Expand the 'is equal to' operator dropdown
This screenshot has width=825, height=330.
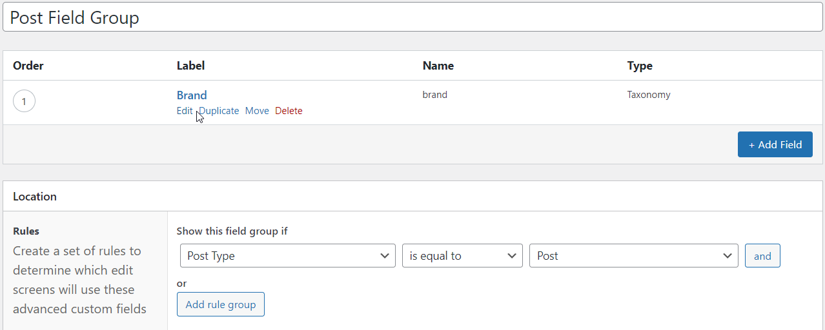tap(462, 256)
